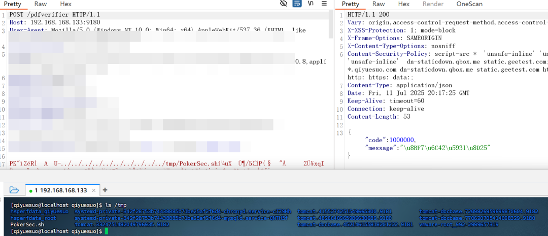Switch response panel to Raw tab

coord(379,4)
